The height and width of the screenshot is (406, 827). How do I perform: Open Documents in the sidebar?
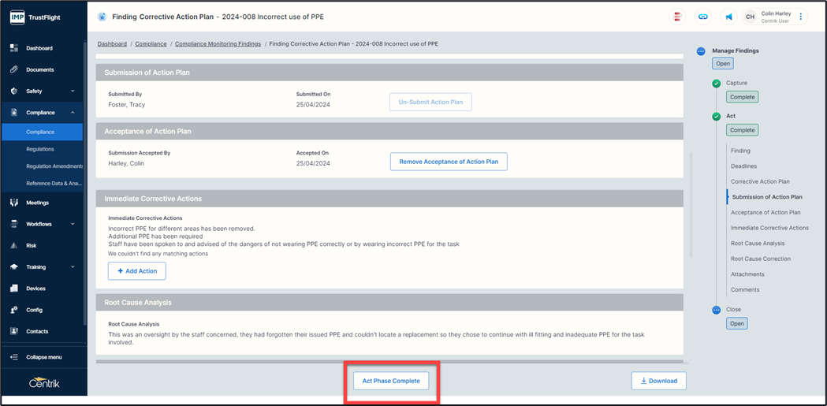(x=39, y=69)
